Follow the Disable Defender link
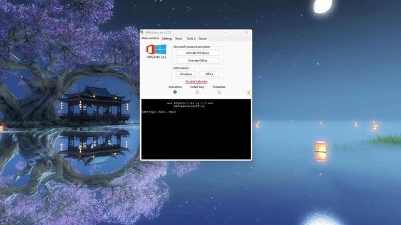Image resolution: width=401 pixels, height=225 pixels. click(x=196, y=82)
